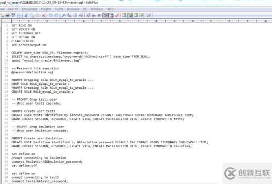Click the column selection icon
The width and height of the screenshot is (272, 184).
tap(99, 15)
